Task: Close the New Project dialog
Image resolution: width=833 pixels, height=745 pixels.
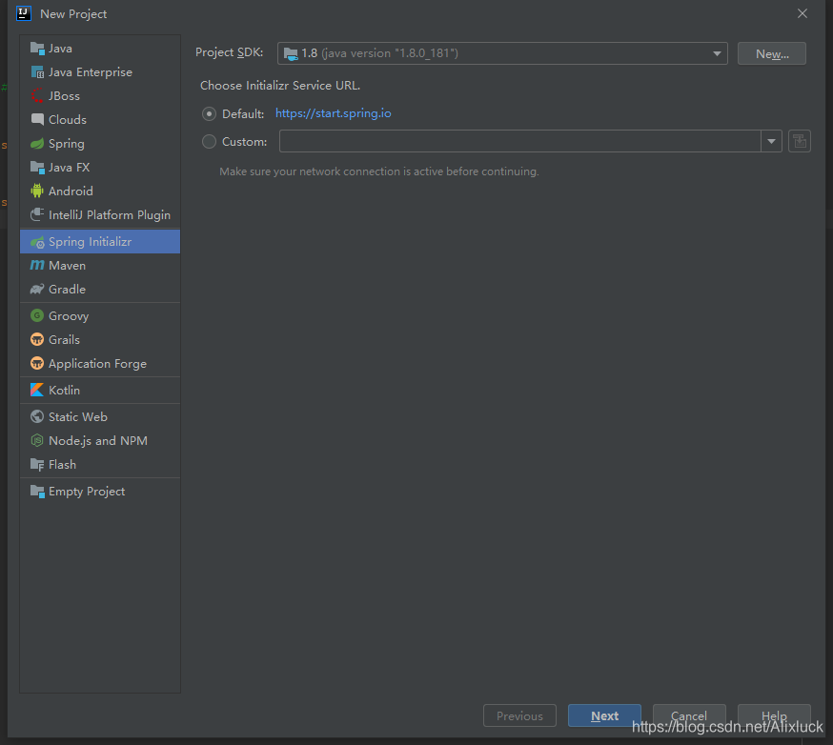Action: point(803,13)
